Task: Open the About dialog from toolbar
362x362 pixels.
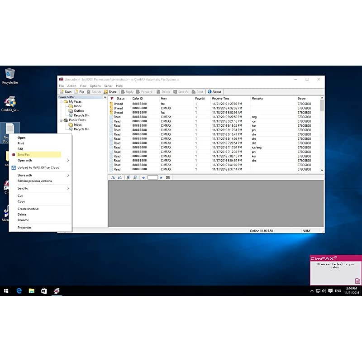Action: click(x=214, y=92)
